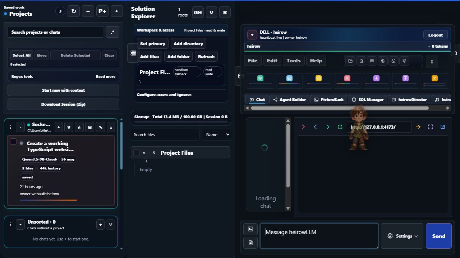The width and height of the screenshot is (460, 258).
Task: Collapse the Unsorted group with its arrow
Action: (20, 225)
